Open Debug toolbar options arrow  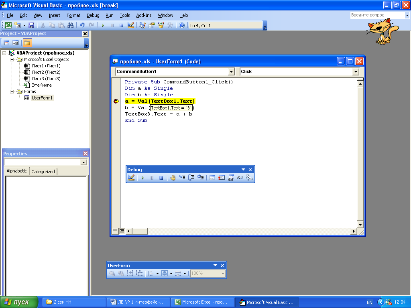[243, 170]
